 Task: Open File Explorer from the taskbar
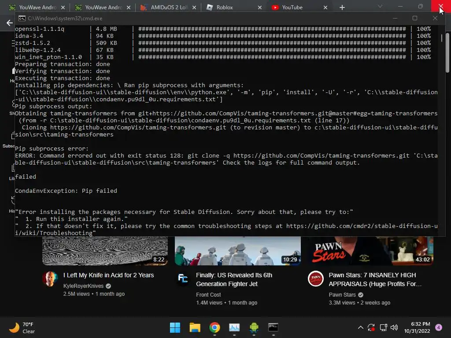[195, 327]
